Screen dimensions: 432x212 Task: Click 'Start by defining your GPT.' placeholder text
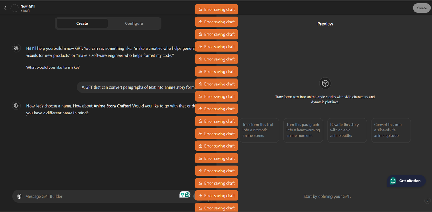(x=327, y=197)
